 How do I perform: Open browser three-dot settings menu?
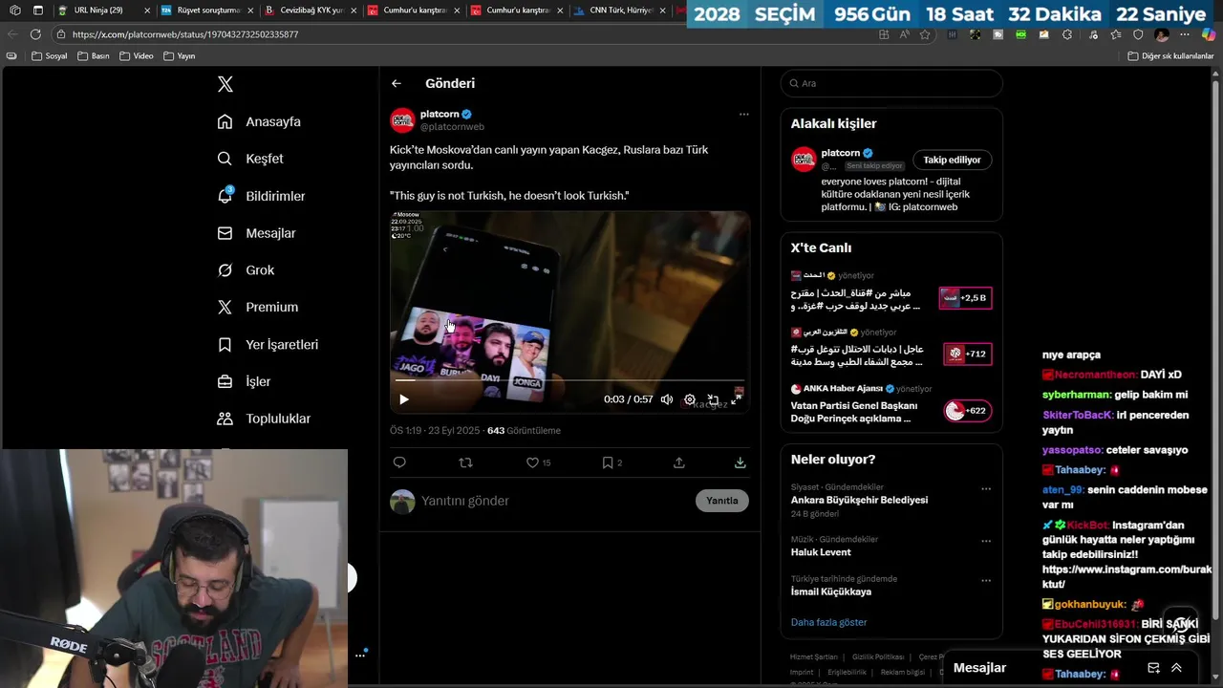tap(1186, 34)
